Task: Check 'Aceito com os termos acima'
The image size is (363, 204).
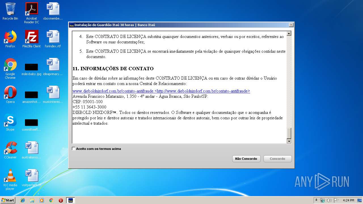Action: [x=74, y=149]
